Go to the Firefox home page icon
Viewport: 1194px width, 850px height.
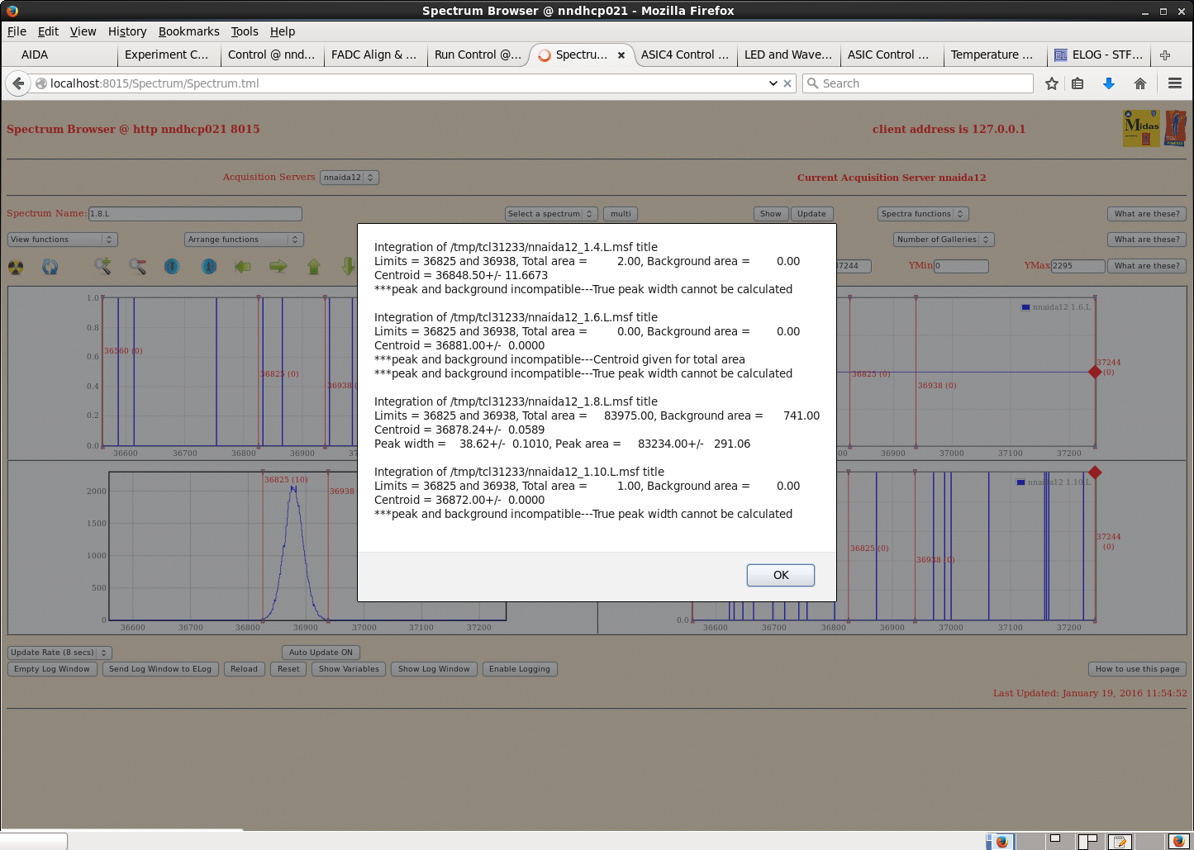(x=1140, y=83)
